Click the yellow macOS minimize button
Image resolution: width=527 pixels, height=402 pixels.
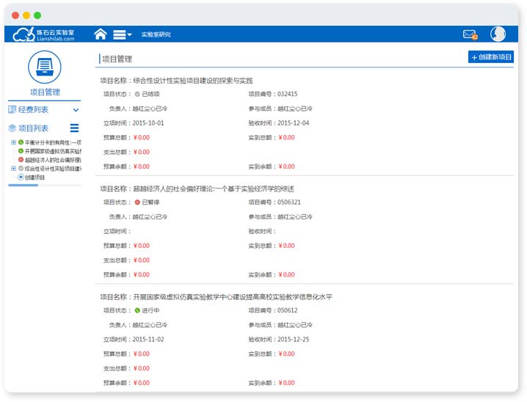pos(26,15)
